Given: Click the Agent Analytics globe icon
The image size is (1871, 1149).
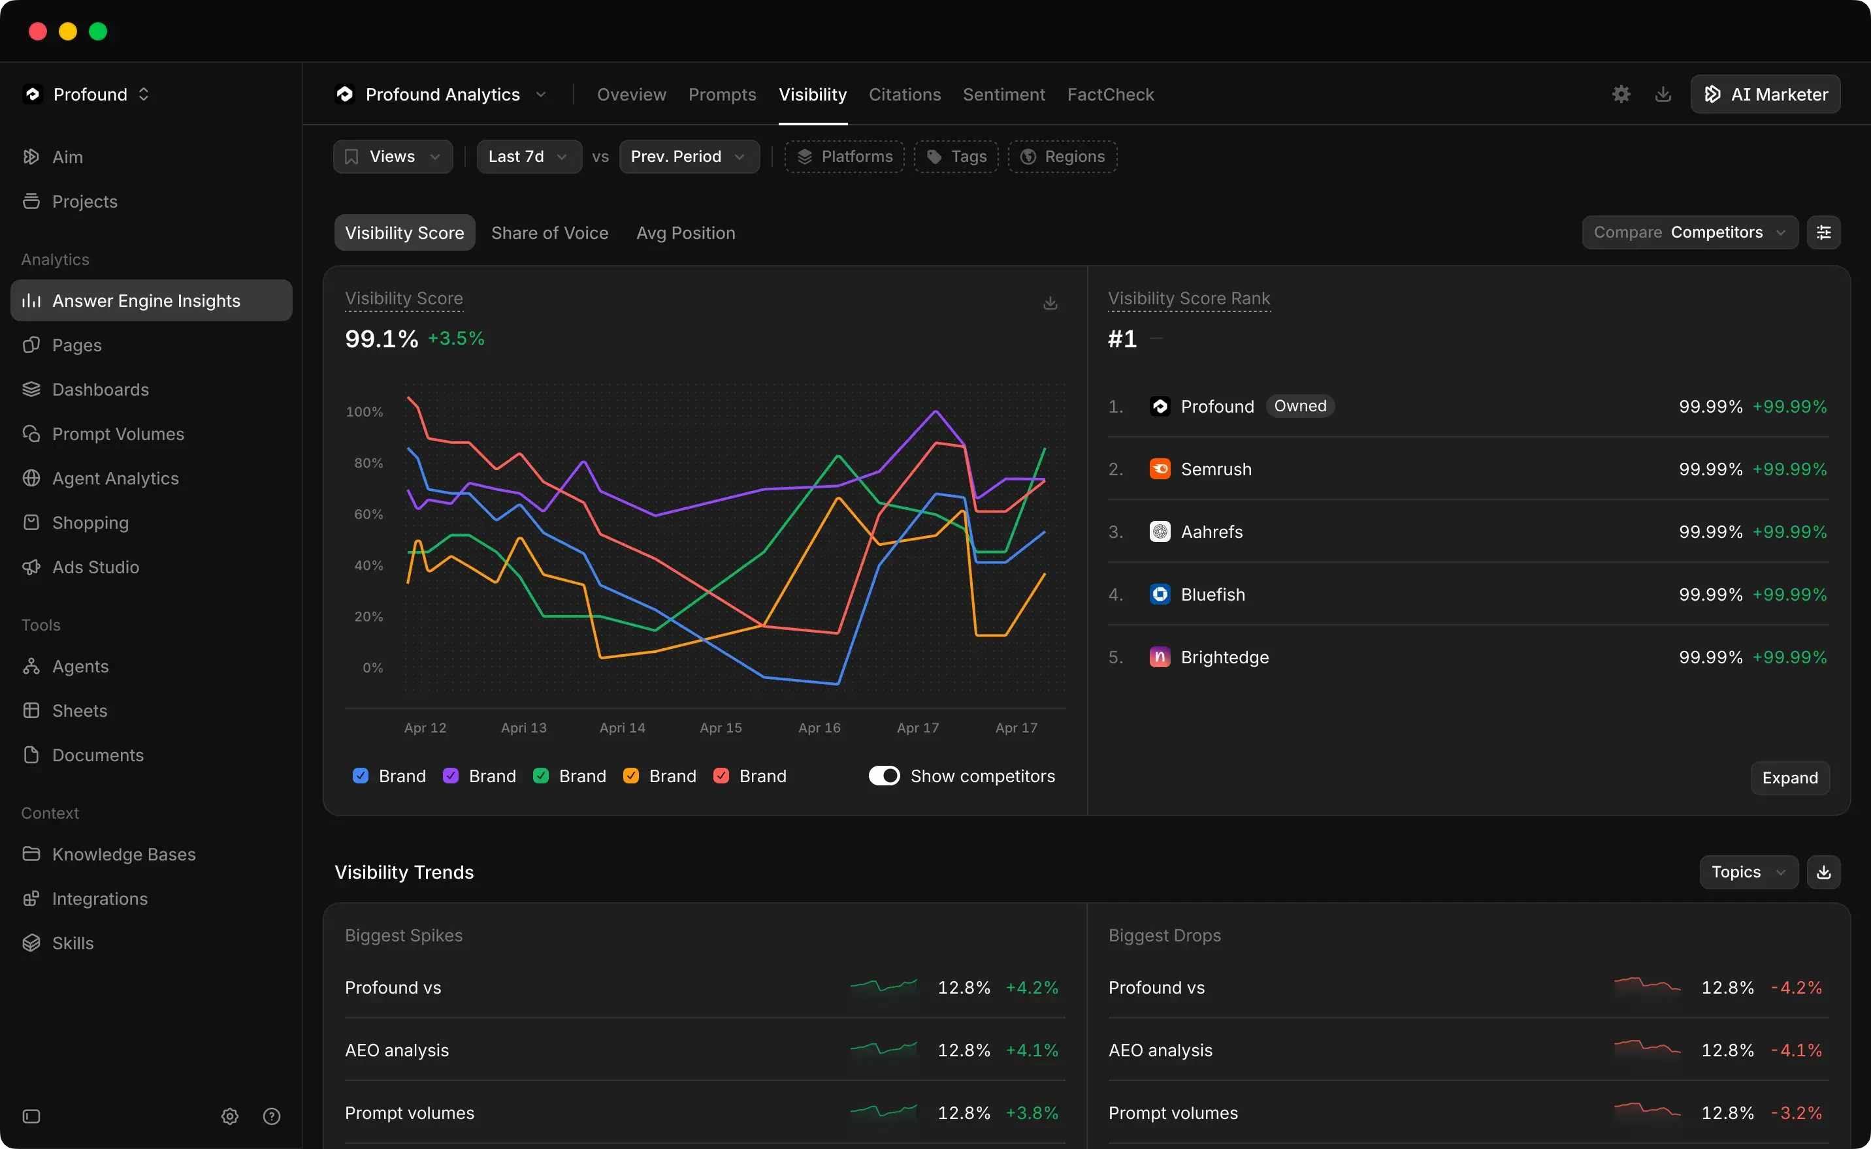Looking at the screenshot, I should pyautogui.click(x=31, y=478).
